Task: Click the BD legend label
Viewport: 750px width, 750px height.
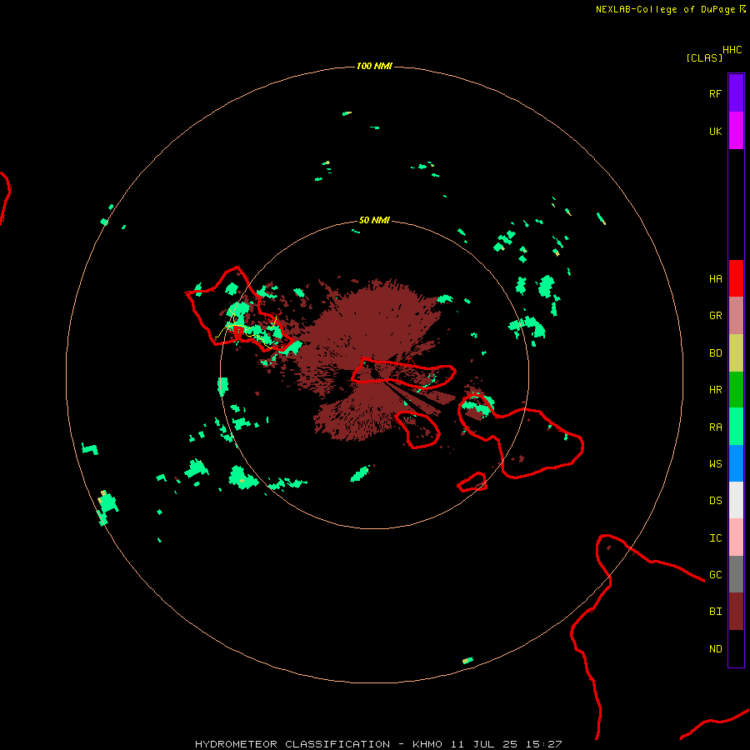Action: [x=715, y=353]
